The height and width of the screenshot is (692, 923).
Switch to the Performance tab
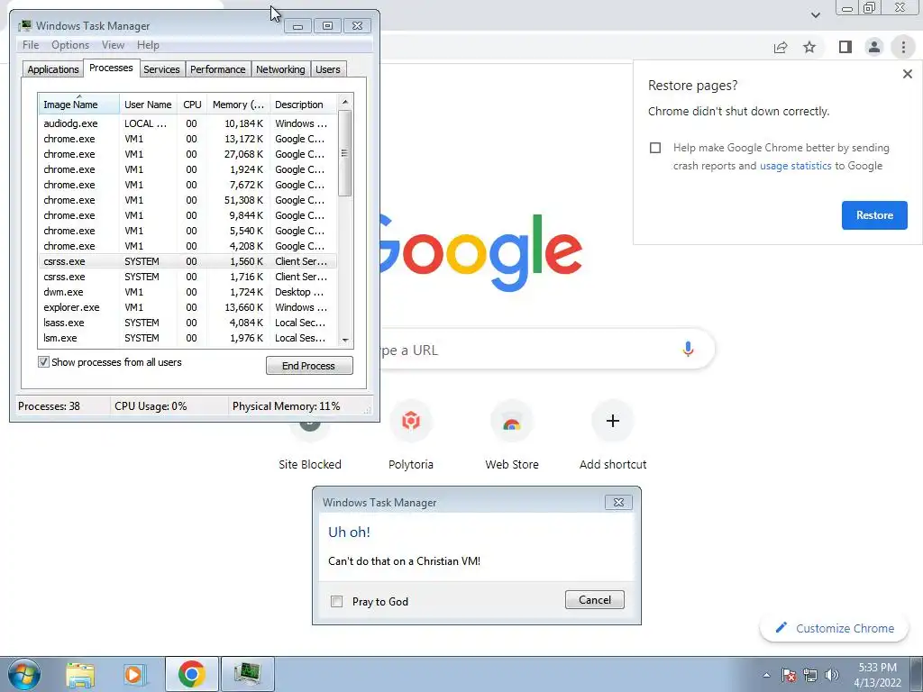pyautogui.click(x=217, y=69)
